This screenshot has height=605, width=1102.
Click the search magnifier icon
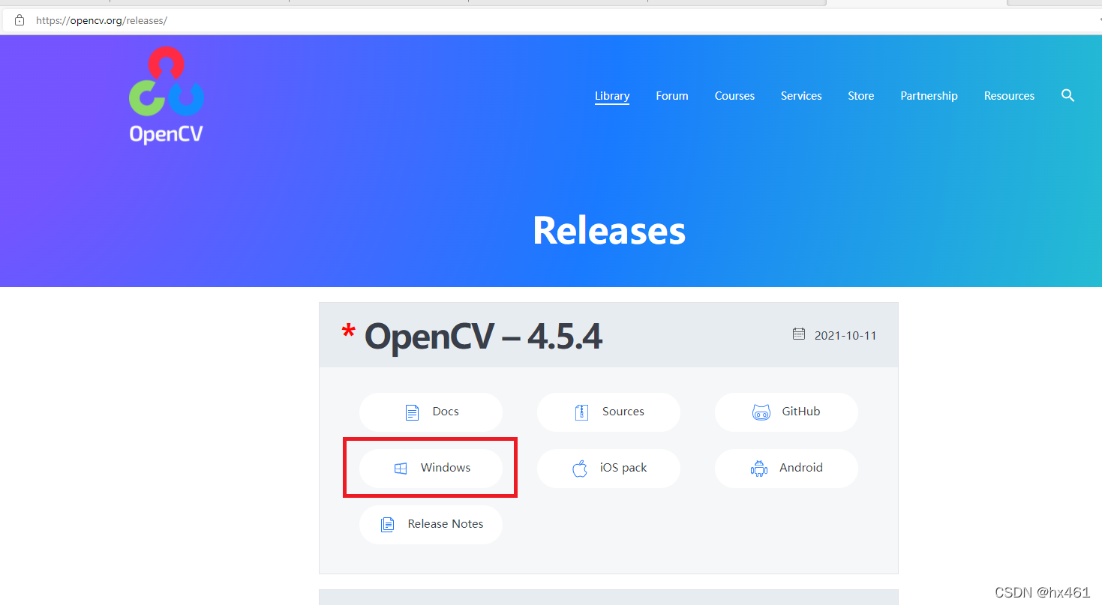click(x=1068, y=95)
